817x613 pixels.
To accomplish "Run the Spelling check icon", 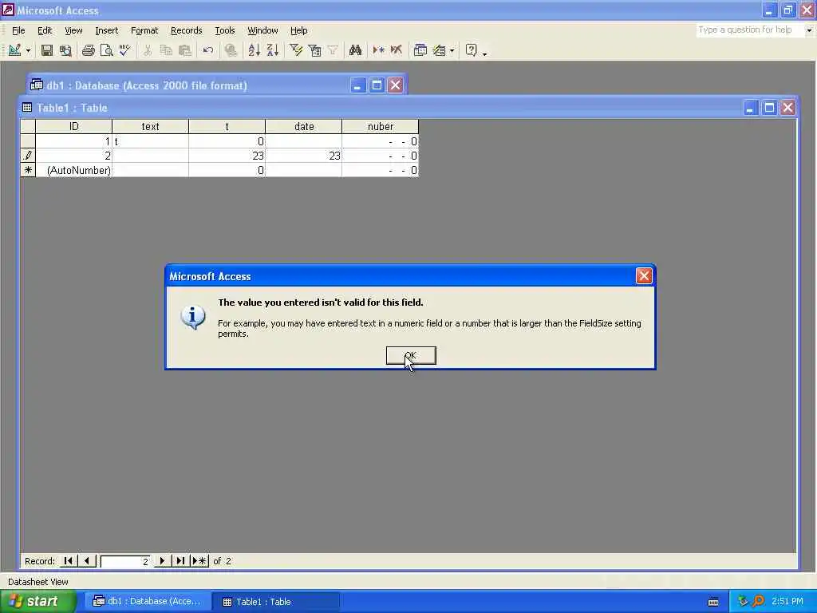I will click(124, 50).
